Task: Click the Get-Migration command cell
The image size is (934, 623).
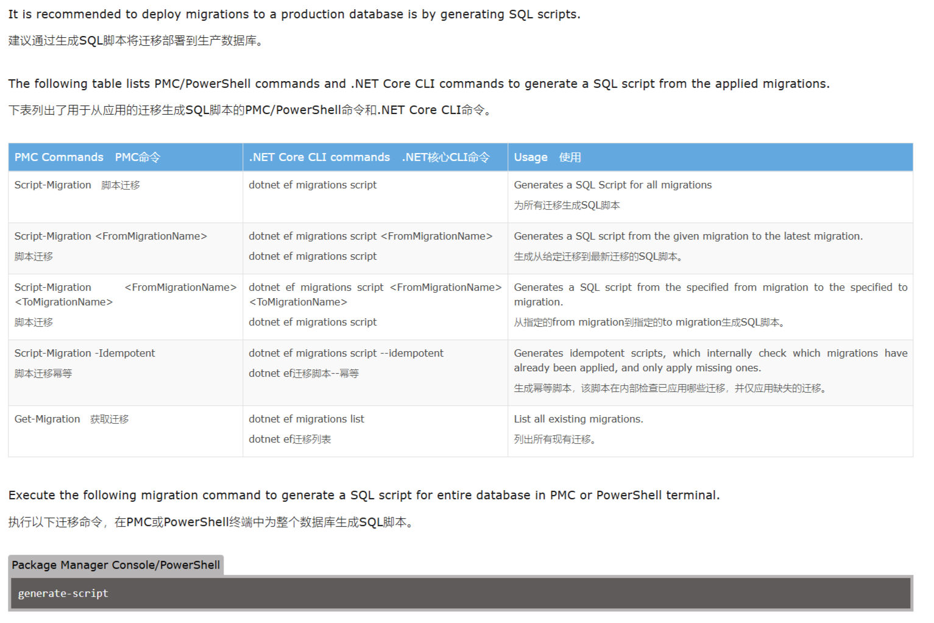Action: pos(126,431)
